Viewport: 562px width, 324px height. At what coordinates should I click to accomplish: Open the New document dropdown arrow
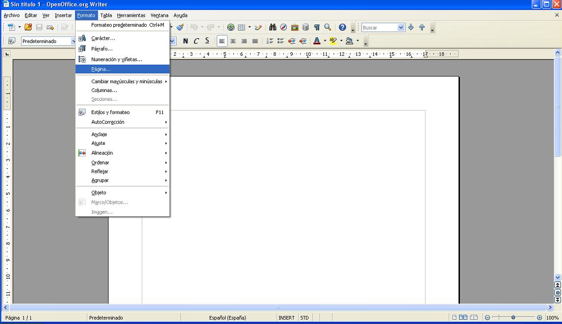(x=19, y=27)
